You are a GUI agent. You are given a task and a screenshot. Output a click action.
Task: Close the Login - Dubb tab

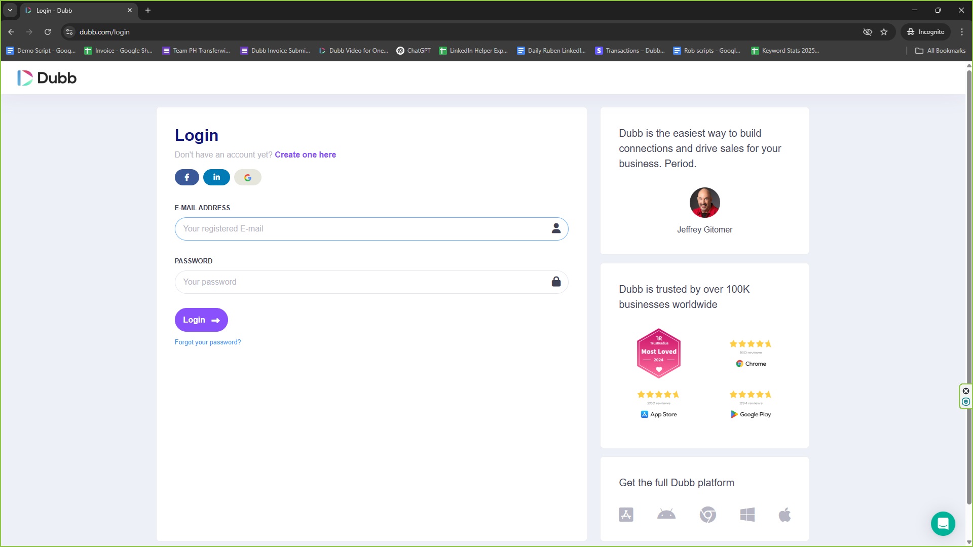(x=130, y=10)
